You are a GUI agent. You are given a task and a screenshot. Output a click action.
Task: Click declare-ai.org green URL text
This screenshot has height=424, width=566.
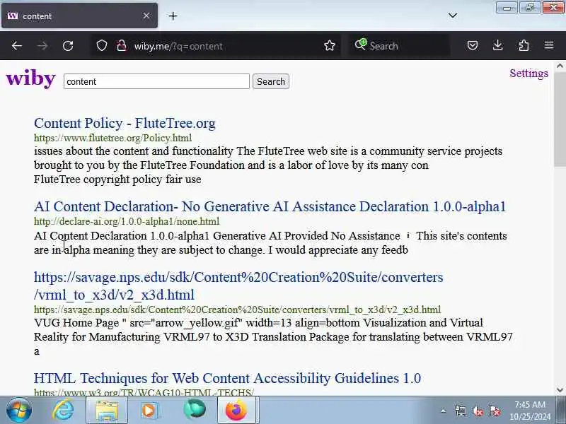click(x=127, y=221)
